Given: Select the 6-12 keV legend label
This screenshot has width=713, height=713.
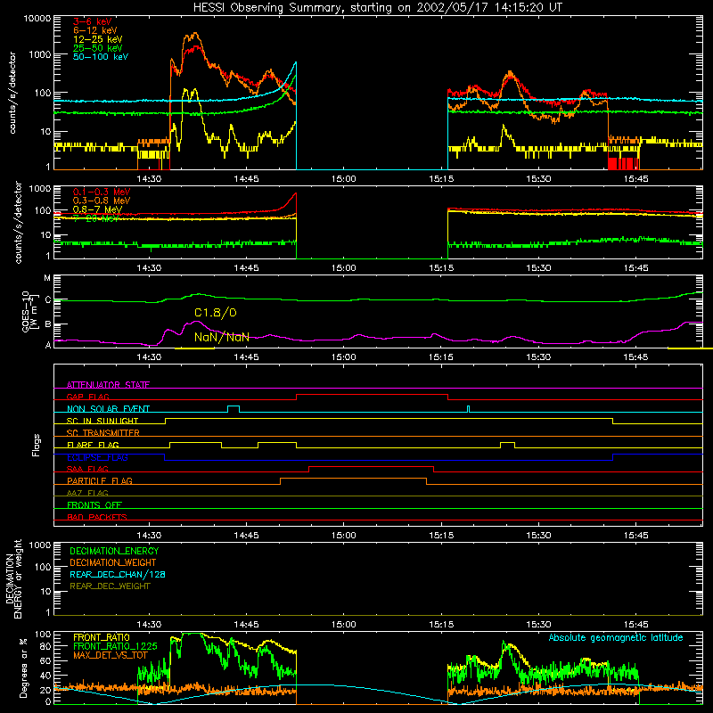Looking at the screenshot, I should click(x=95, y=30).
